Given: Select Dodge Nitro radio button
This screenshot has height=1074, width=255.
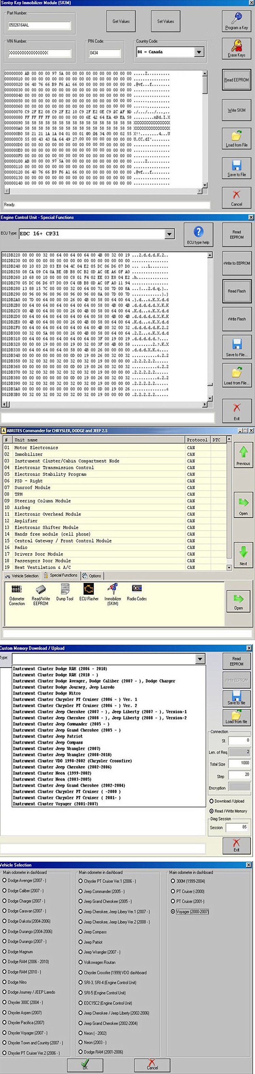Looking at the screenshot, I should click(4, 982).
